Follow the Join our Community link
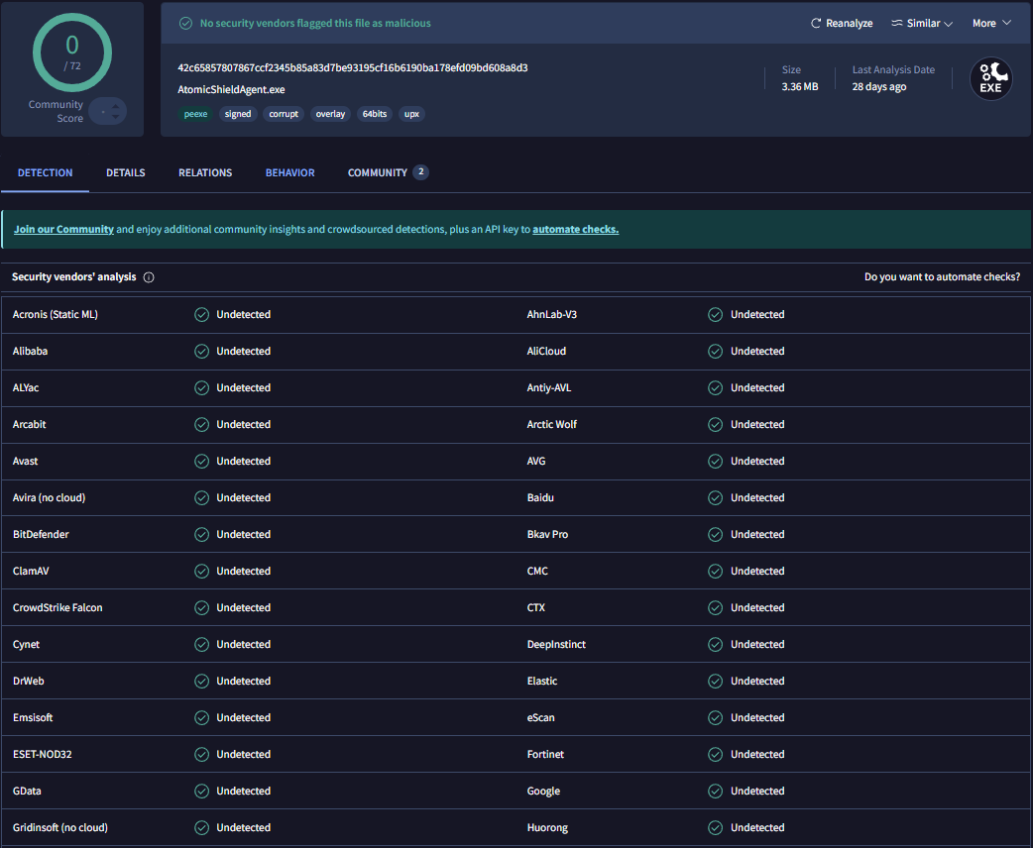The height and width of the screenshot is (848, 1033). point(63,229)
